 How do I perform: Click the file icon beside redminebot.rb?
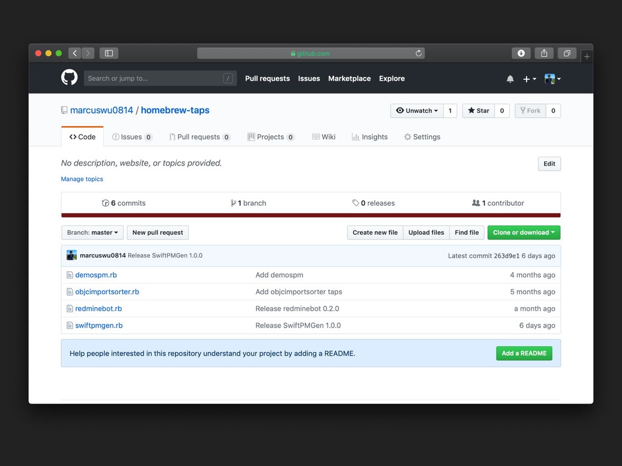click(70, 309)
